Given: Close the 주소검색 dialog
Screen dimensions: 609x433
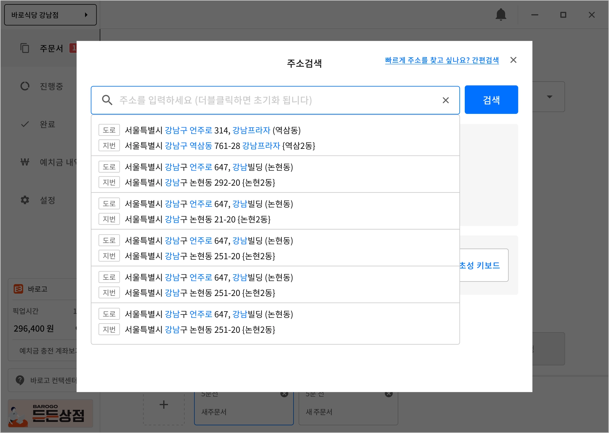Looking at the screenshot, I should (513, 60).
